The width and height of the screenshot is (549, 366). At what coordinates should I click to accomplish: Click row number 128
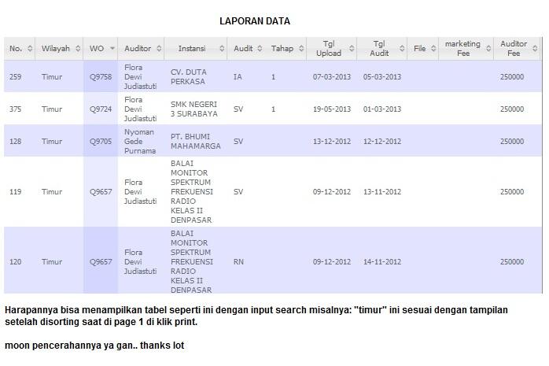click(16, 141)
